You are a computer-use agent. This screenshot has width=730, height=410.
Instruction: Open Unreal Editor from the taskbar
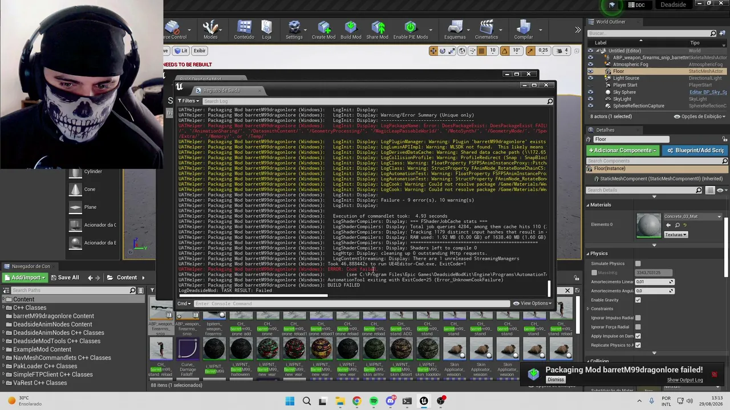[424, 401]
